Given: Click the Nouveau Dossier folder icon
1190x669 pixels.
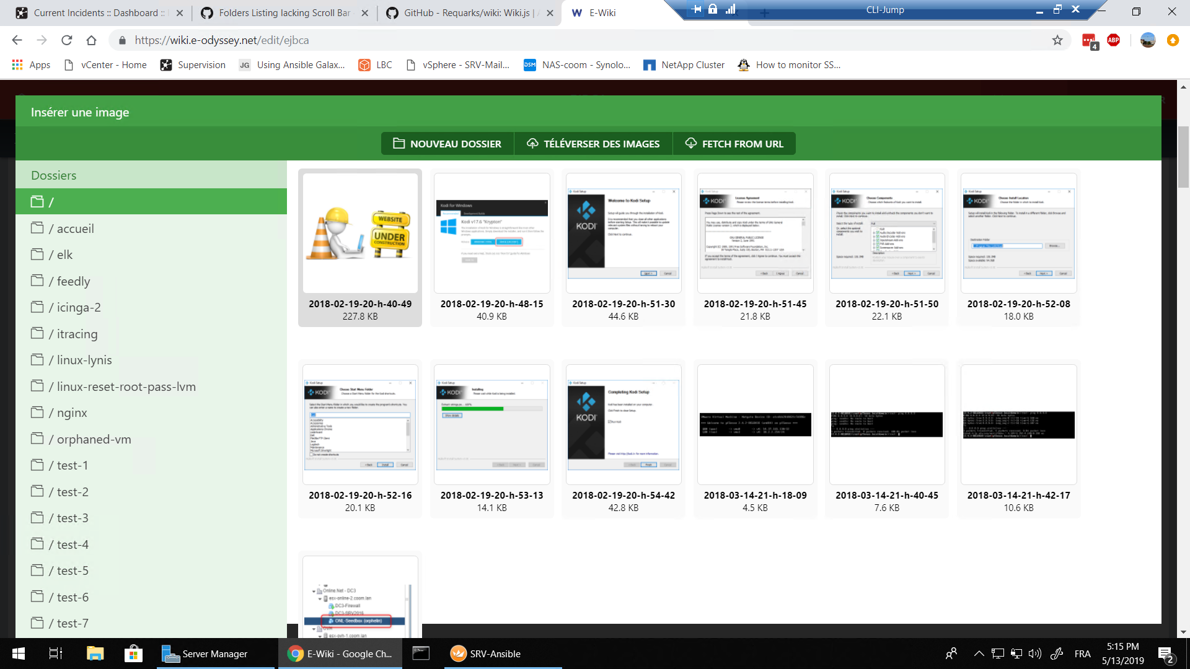Looking at the screenshot, I should 399,144.
